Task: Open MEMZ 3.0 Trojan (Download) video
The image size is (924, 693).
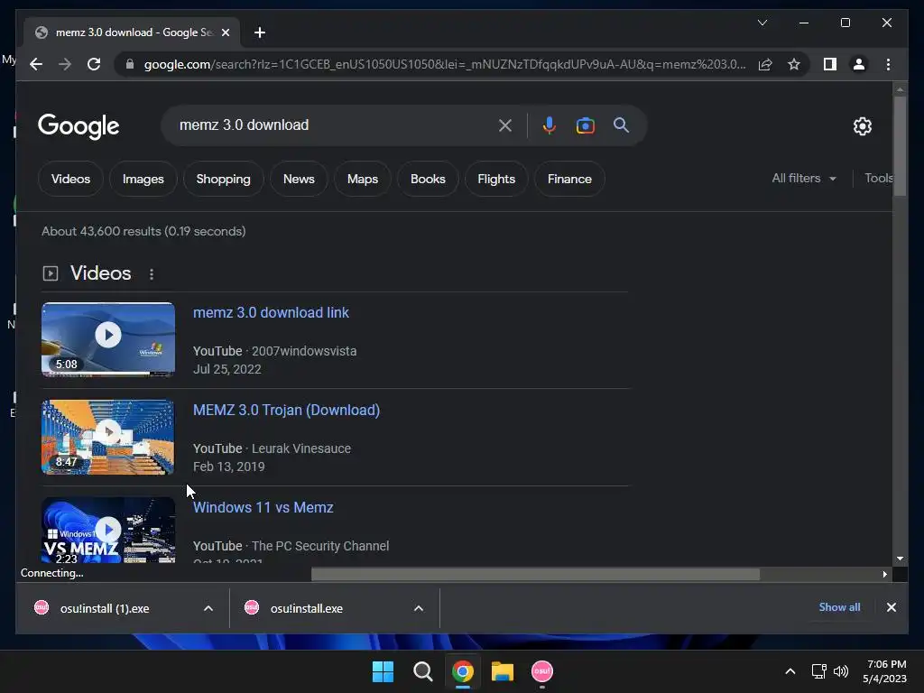Action: tap(286, 410)
